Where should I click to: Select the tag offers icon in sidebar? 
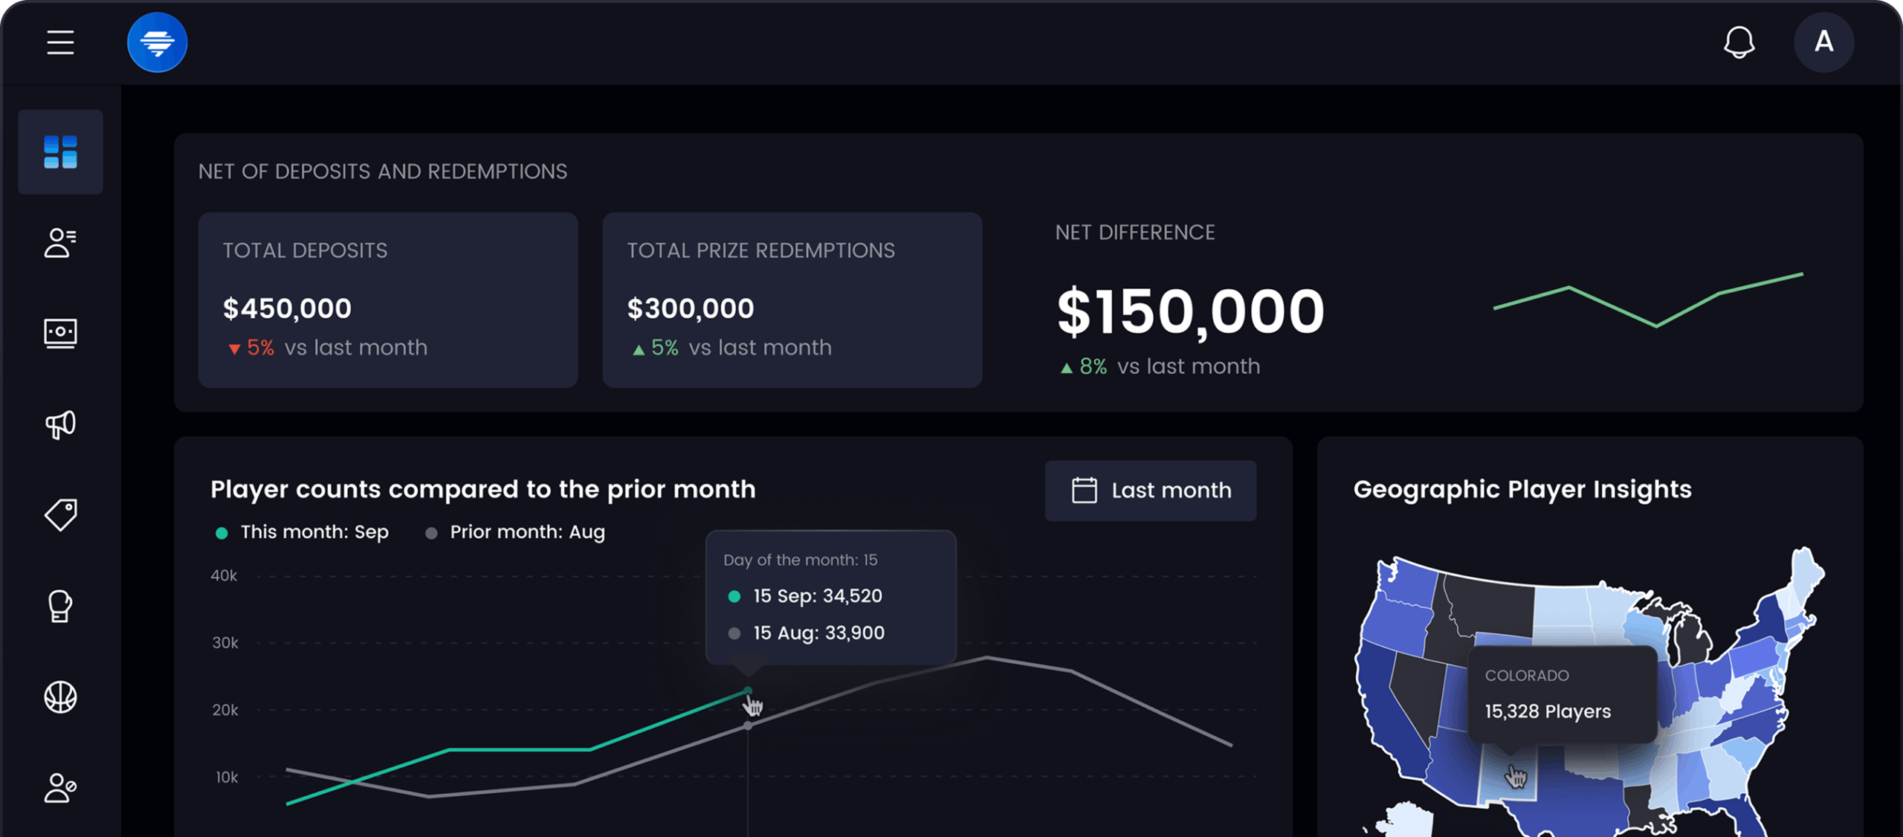pos(60,514)
